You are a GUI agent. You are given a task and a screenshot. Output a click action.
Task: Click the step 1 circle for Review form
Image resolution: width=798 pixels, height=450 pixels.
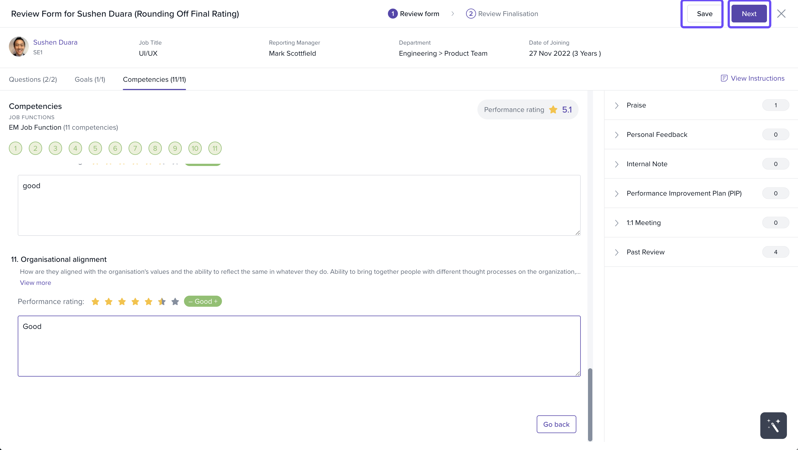click(393, 14)
